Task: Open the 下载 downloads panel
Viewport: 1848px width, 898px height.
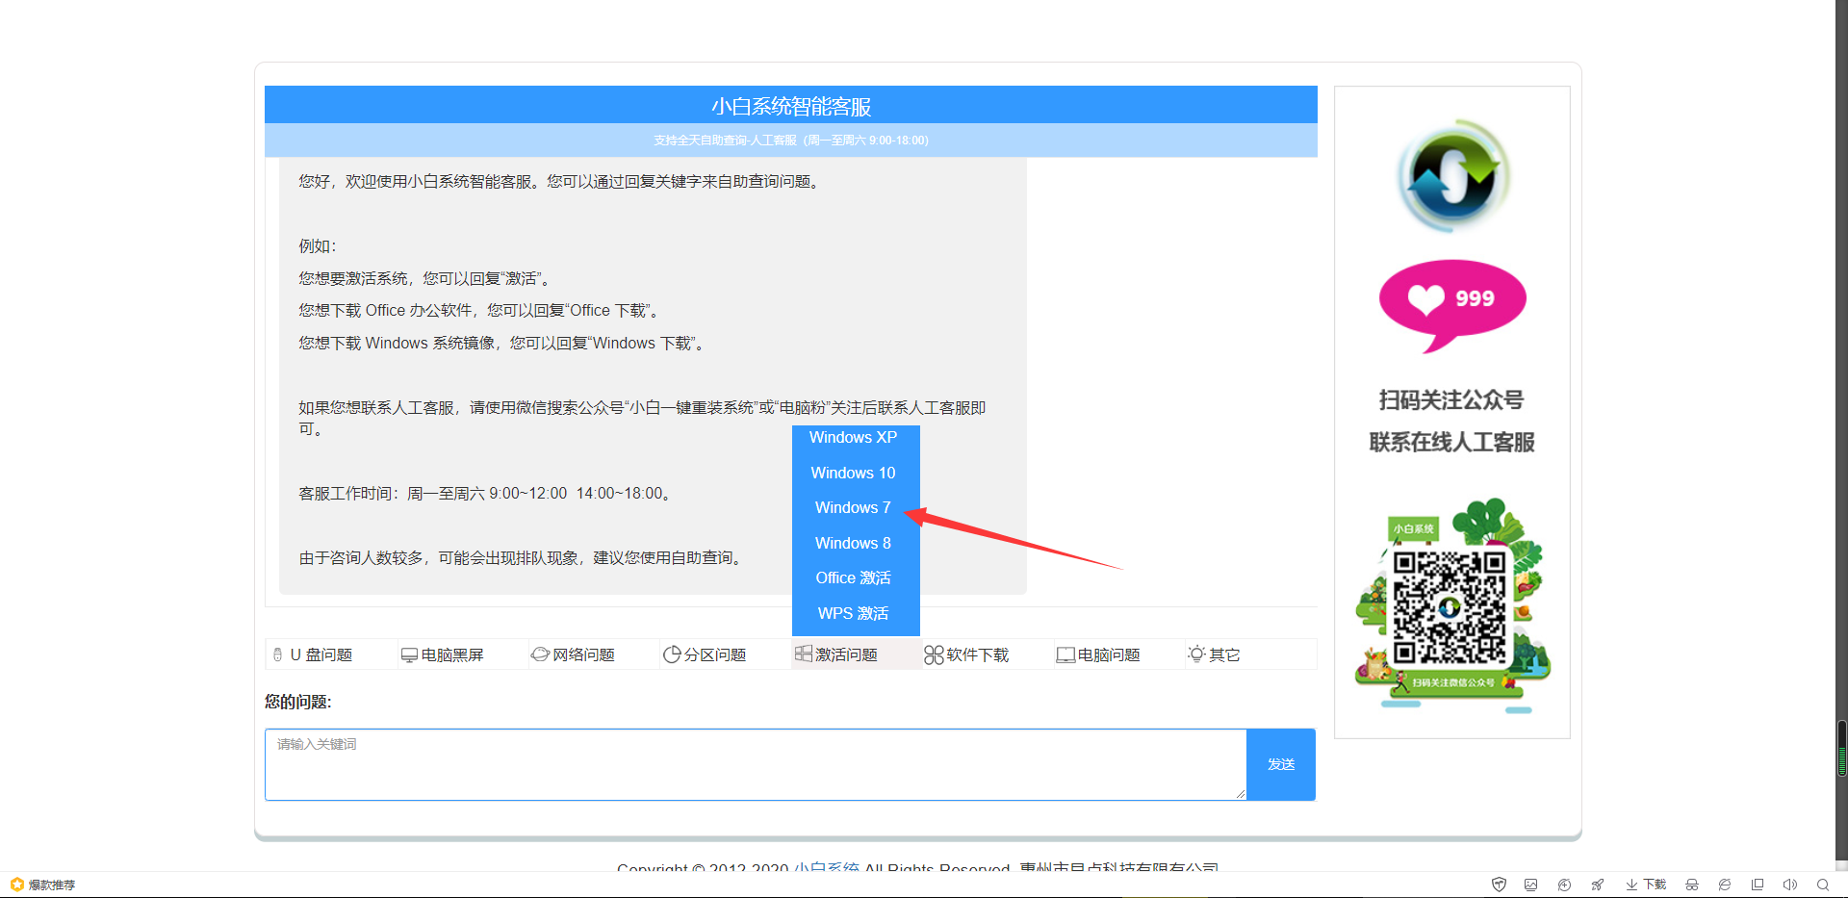Action: coord(1646,885)
